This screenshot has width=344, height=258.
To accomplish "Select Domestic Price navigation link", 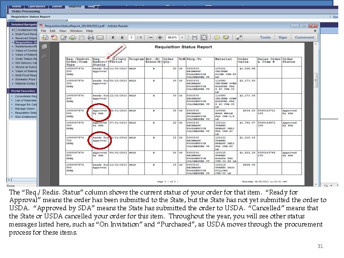I will coord(26,79).
